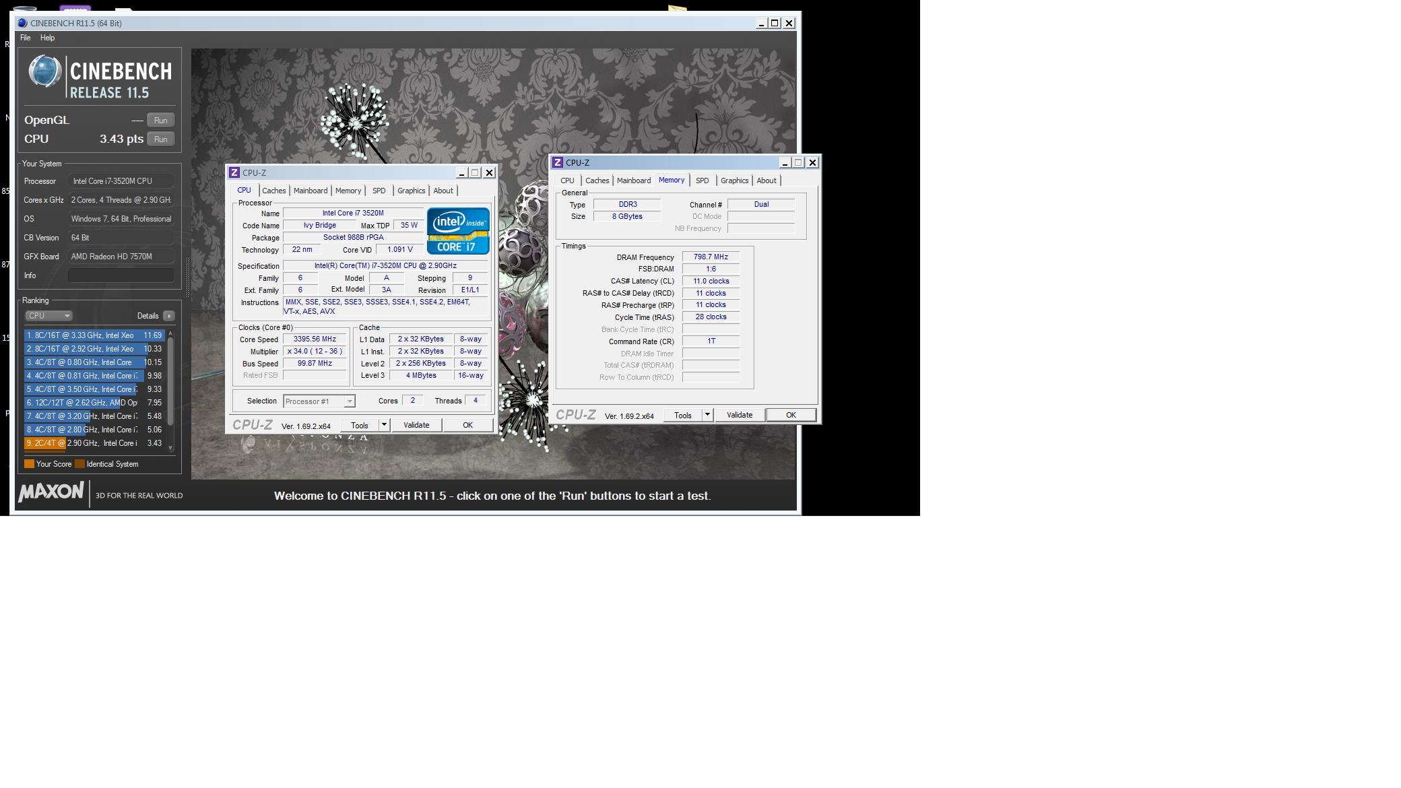
Task: Open Tools dropdown arrow in left CPU-Z
Action: click(x=384, y=425)
